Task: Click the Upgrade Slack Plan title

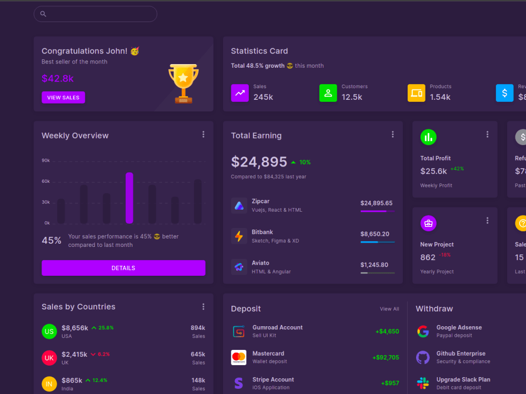Action: pos(463,380)
